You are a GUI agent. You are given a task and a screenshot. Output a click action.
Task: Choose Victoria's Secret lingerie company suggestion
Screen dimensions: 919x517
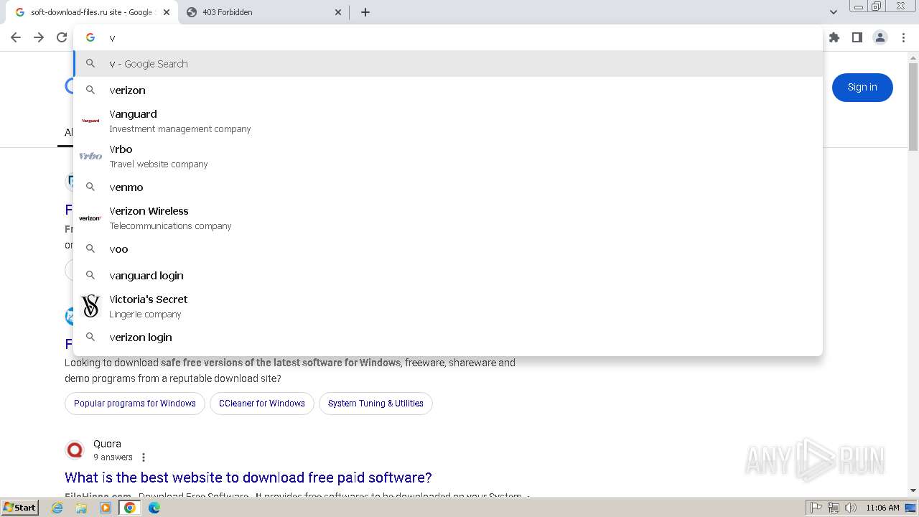pos(448,306)
